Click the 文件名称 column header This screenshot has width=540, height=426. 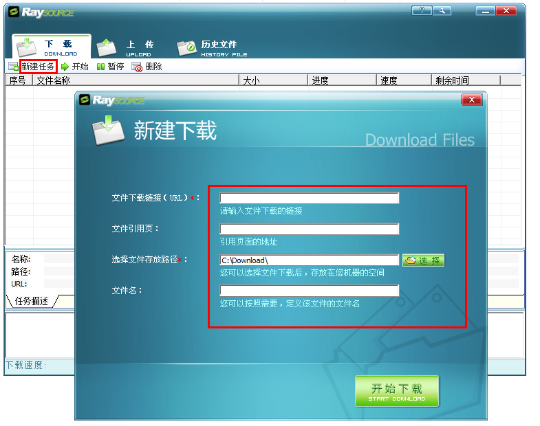coord(136,80)
